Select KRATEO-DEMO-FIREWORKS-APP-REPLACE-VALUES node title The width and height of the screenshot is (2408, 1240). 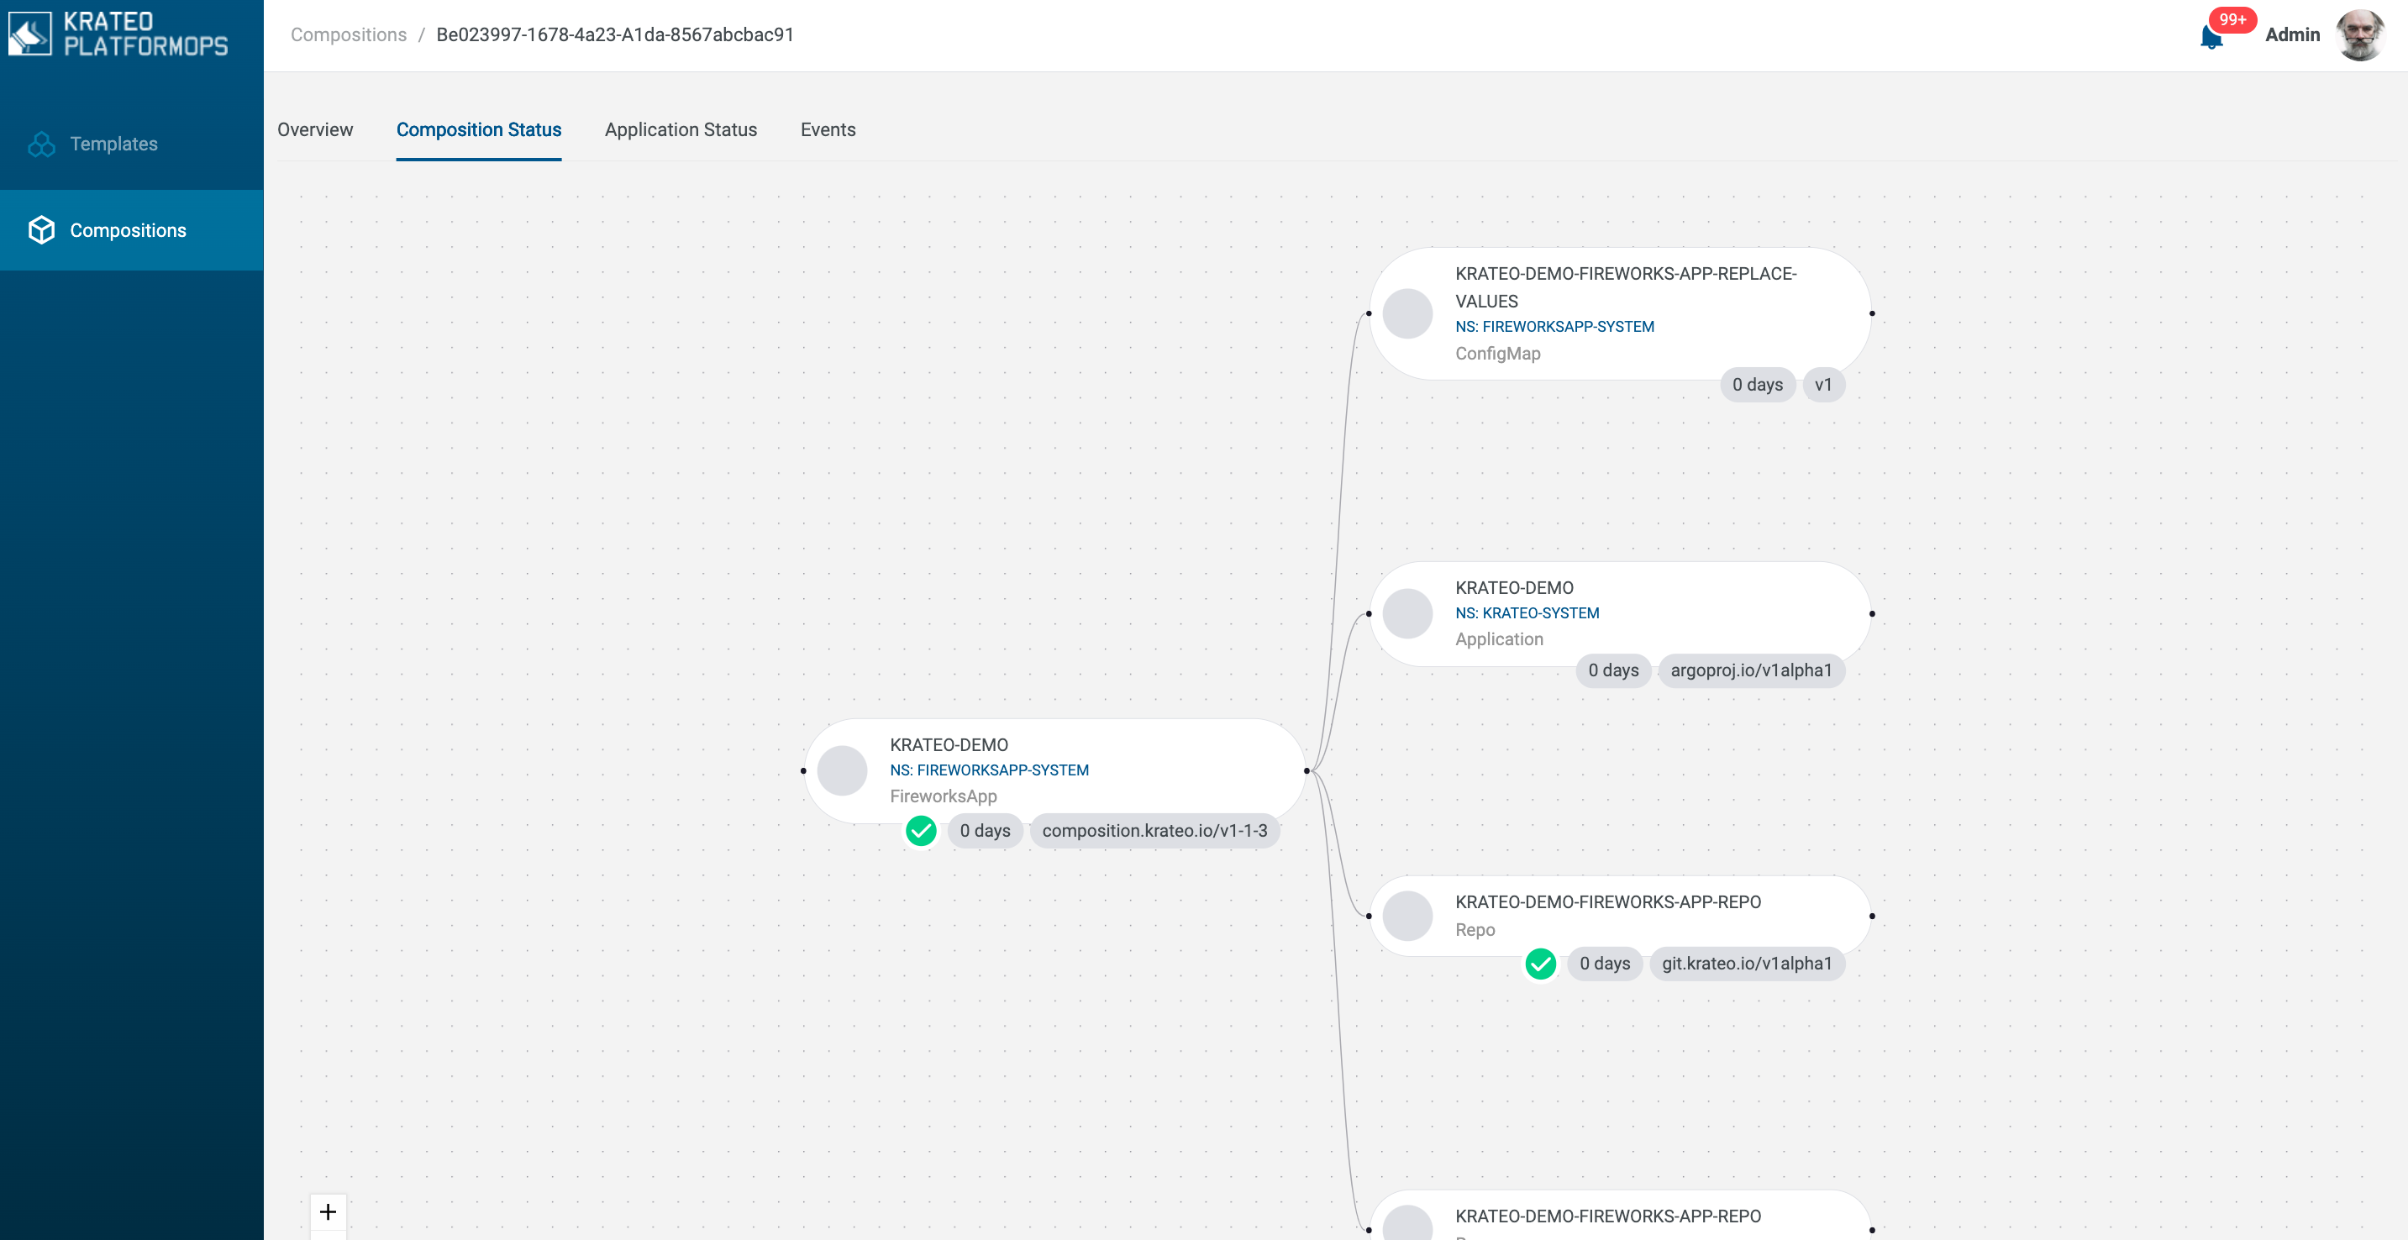pyautogui.click(x=1626, y=288)
